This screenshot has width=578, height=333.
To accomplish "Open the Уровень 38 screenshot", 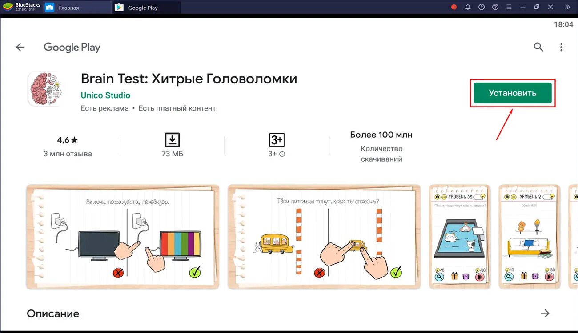I will coord(460,237).
